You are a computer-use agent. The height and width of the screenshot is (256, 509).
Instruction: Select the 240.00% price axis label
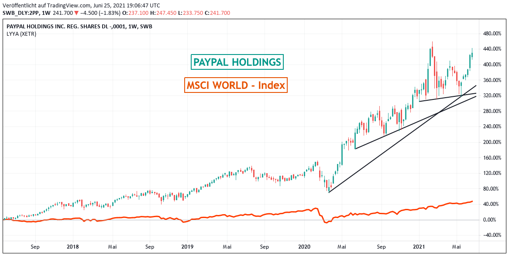point(492,126)
